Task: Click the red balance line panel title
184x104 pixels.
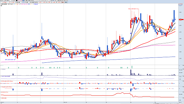Action: pyautogui.click(x=5, y=92)
